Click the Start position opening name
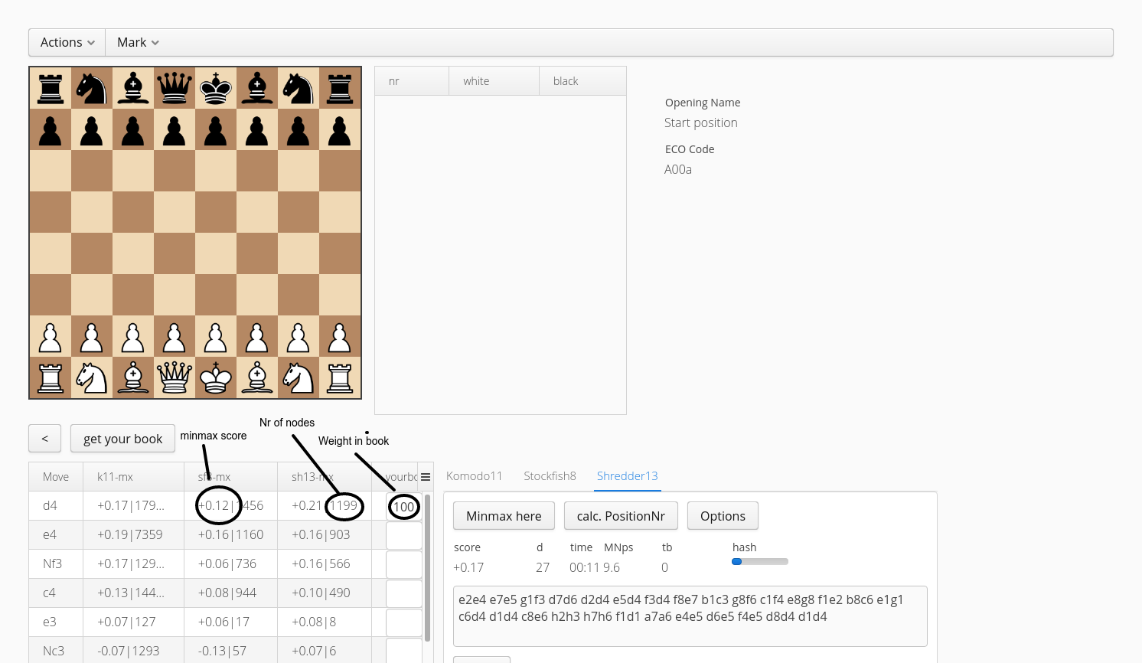Viewport: 1142px width, 663px height. click(x=701, y=122)
